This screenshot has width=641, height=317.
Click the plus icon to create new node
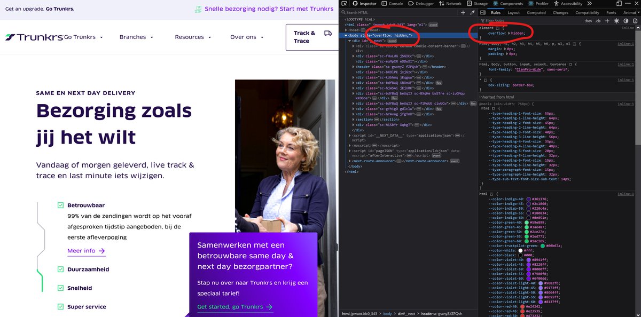click(464, 12)
